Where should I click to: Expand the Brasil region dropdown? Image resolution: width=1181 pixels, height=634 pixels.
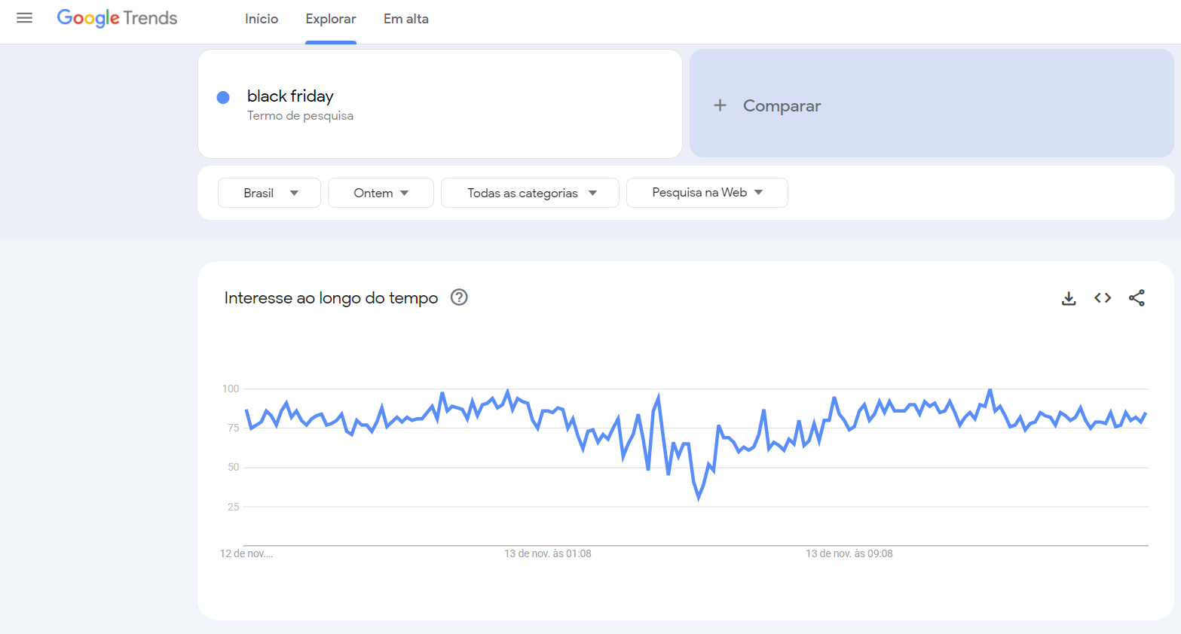pos(269,193)
